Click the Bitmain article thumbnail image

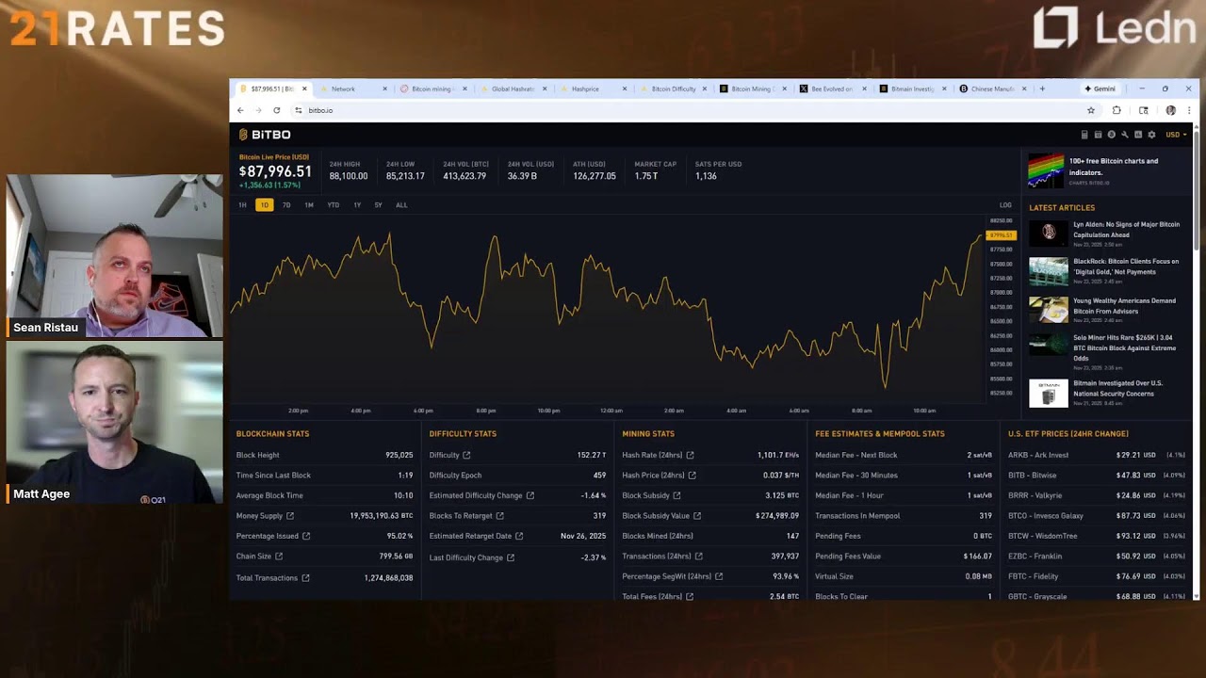point(1049,393)
